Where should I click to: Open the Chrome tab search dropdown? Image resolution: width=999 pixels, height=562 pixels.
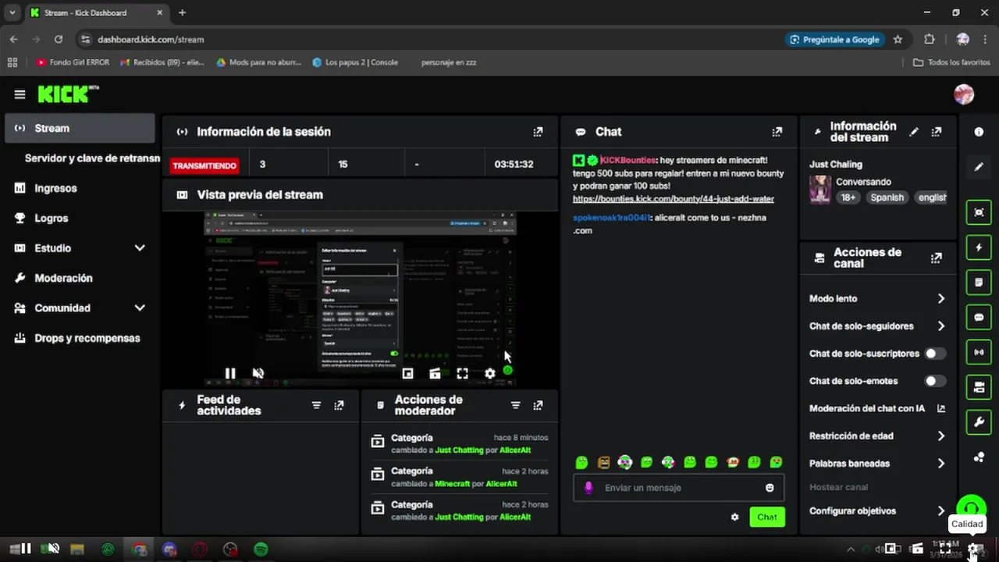[12, 12]
